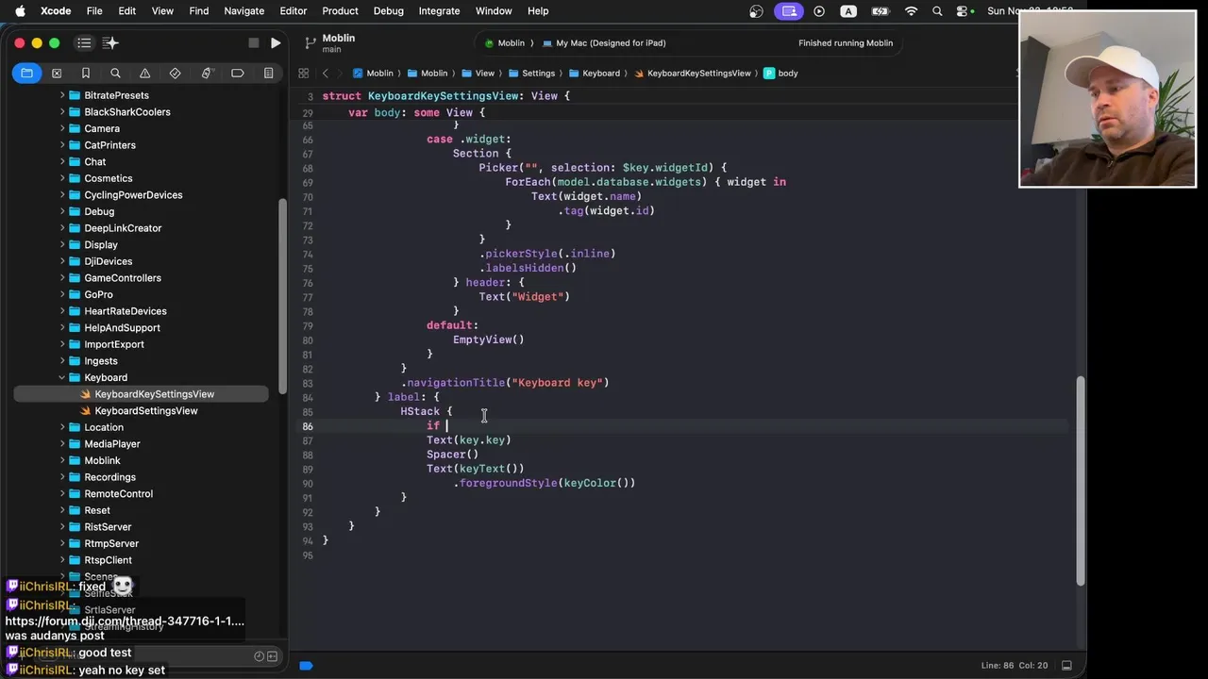This screenshot has width=1208, height=679.
Task: Open the keyboard input source menu
Action: 848,11
